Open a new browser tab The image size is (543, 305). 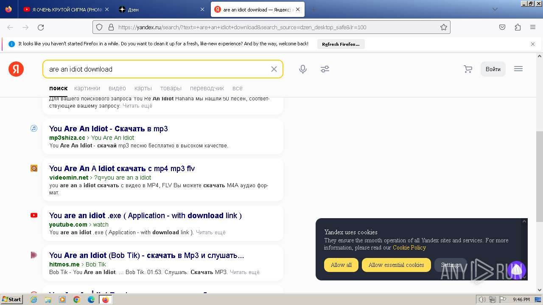(313, 9)
